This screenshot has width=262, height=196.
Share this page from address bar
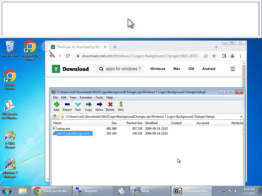(206, 56)
